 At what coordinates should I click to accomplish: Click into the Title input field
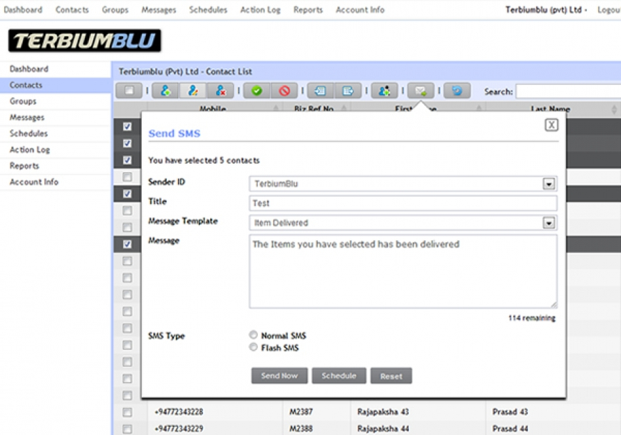click(403, 203)
